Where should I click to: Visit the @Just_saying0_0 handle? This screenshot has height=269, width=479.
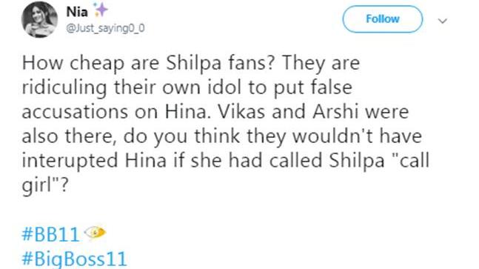[x=105, y=28]
